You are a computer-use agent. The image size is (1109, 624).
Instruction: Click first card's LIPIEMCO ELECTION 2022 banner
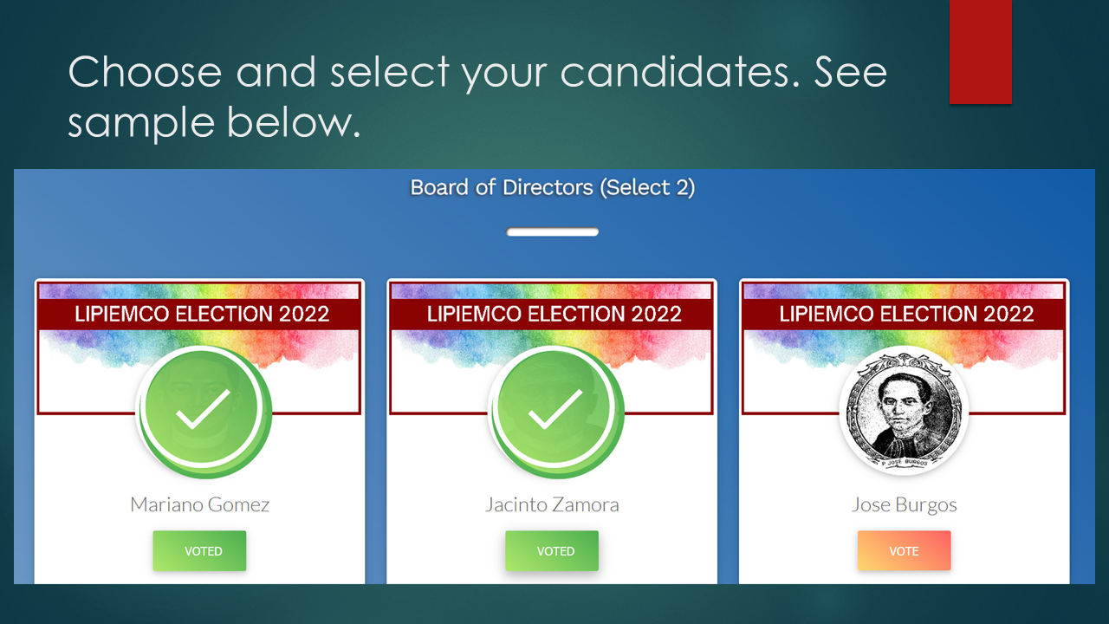pos(200,315)
